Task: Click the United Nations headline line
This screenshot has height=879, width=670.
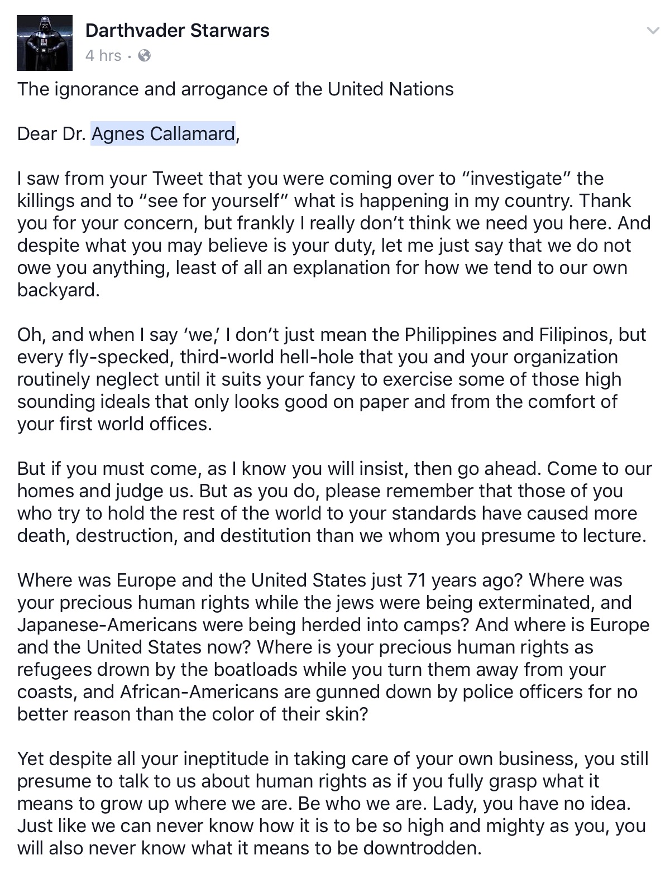Action: coord(235,89)
